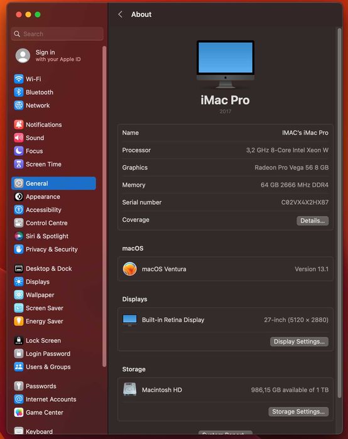
Task: Click "Radeon Pro Vega 56 8 GB" value
Action: [x=291, y=168]
